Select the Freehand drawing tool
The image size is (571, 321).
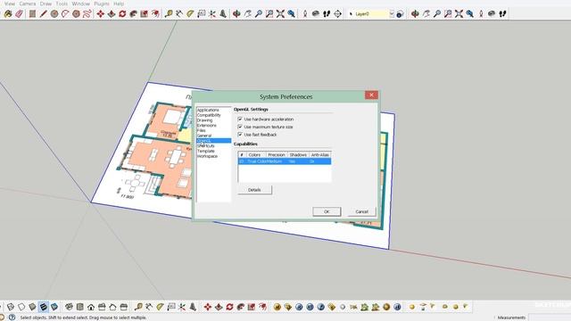[x=87, y=14]
